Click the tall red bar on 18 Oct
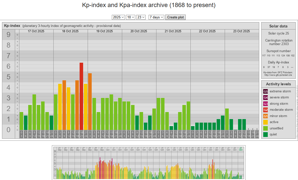 81,96
